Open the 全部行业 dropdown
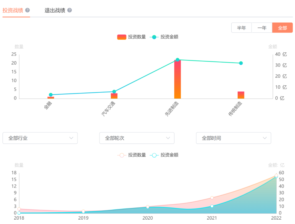The image size is (295, 224). tap(40, 138)
